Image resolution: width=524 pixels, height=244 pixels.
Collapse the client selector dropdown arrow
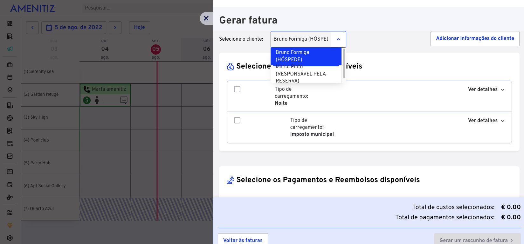pos(338,39)
